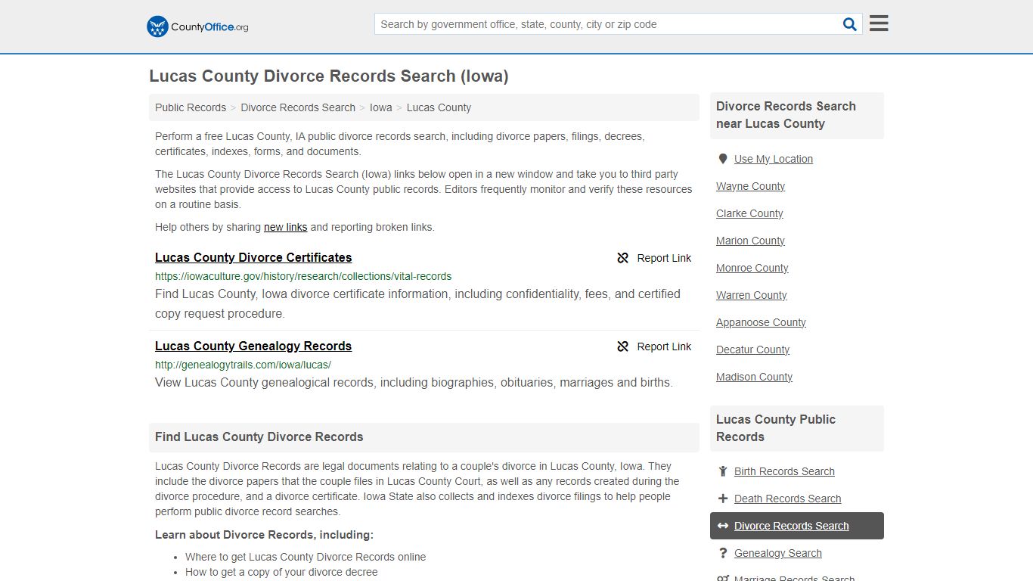Click the Find Lucas County Divorce Records heading
This screenshot has height=581, width=1033.
click(x=259, y=437)
